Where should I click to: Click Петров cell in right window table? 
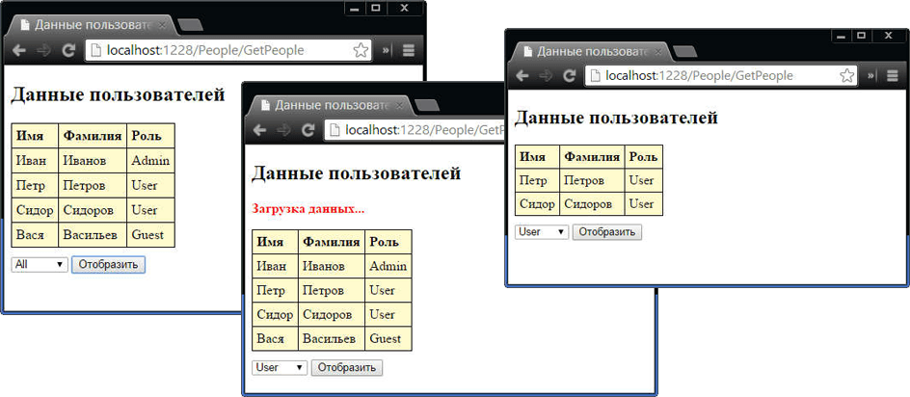pos(592,180)
